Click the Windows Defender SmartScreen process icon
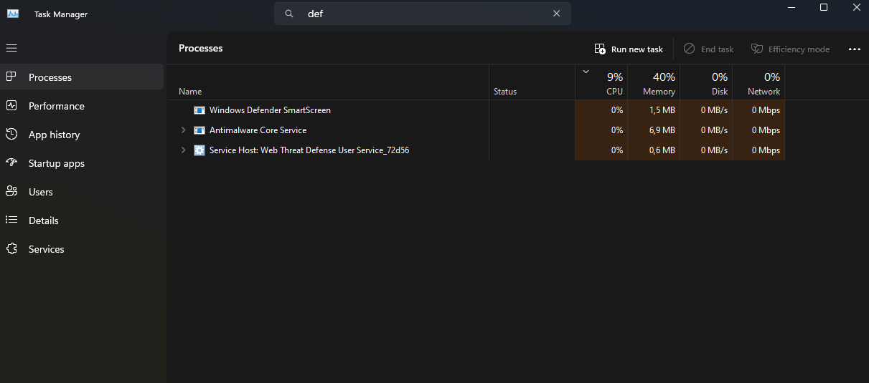Image resolution: width=869 pixels, height=383 pixels. [x=199, y=110]
